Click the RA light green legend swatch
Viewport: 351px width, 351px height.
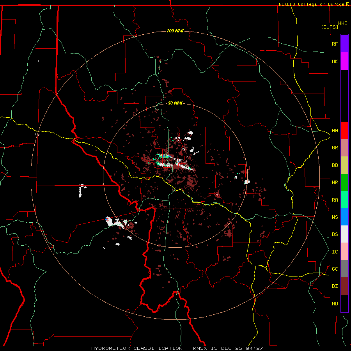(344, 199)
